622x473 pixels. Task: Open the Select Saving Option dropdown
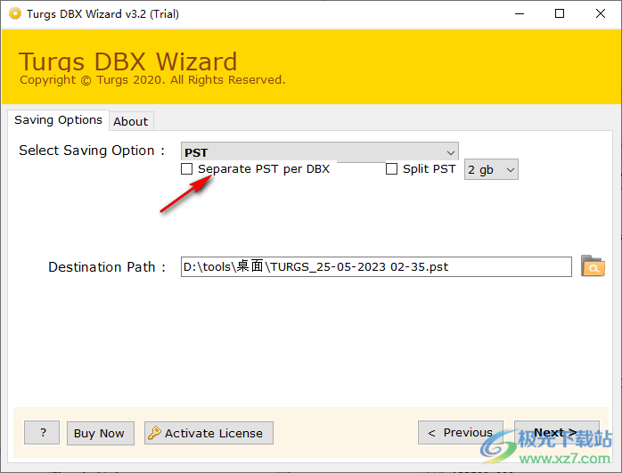tap(319, 151)
